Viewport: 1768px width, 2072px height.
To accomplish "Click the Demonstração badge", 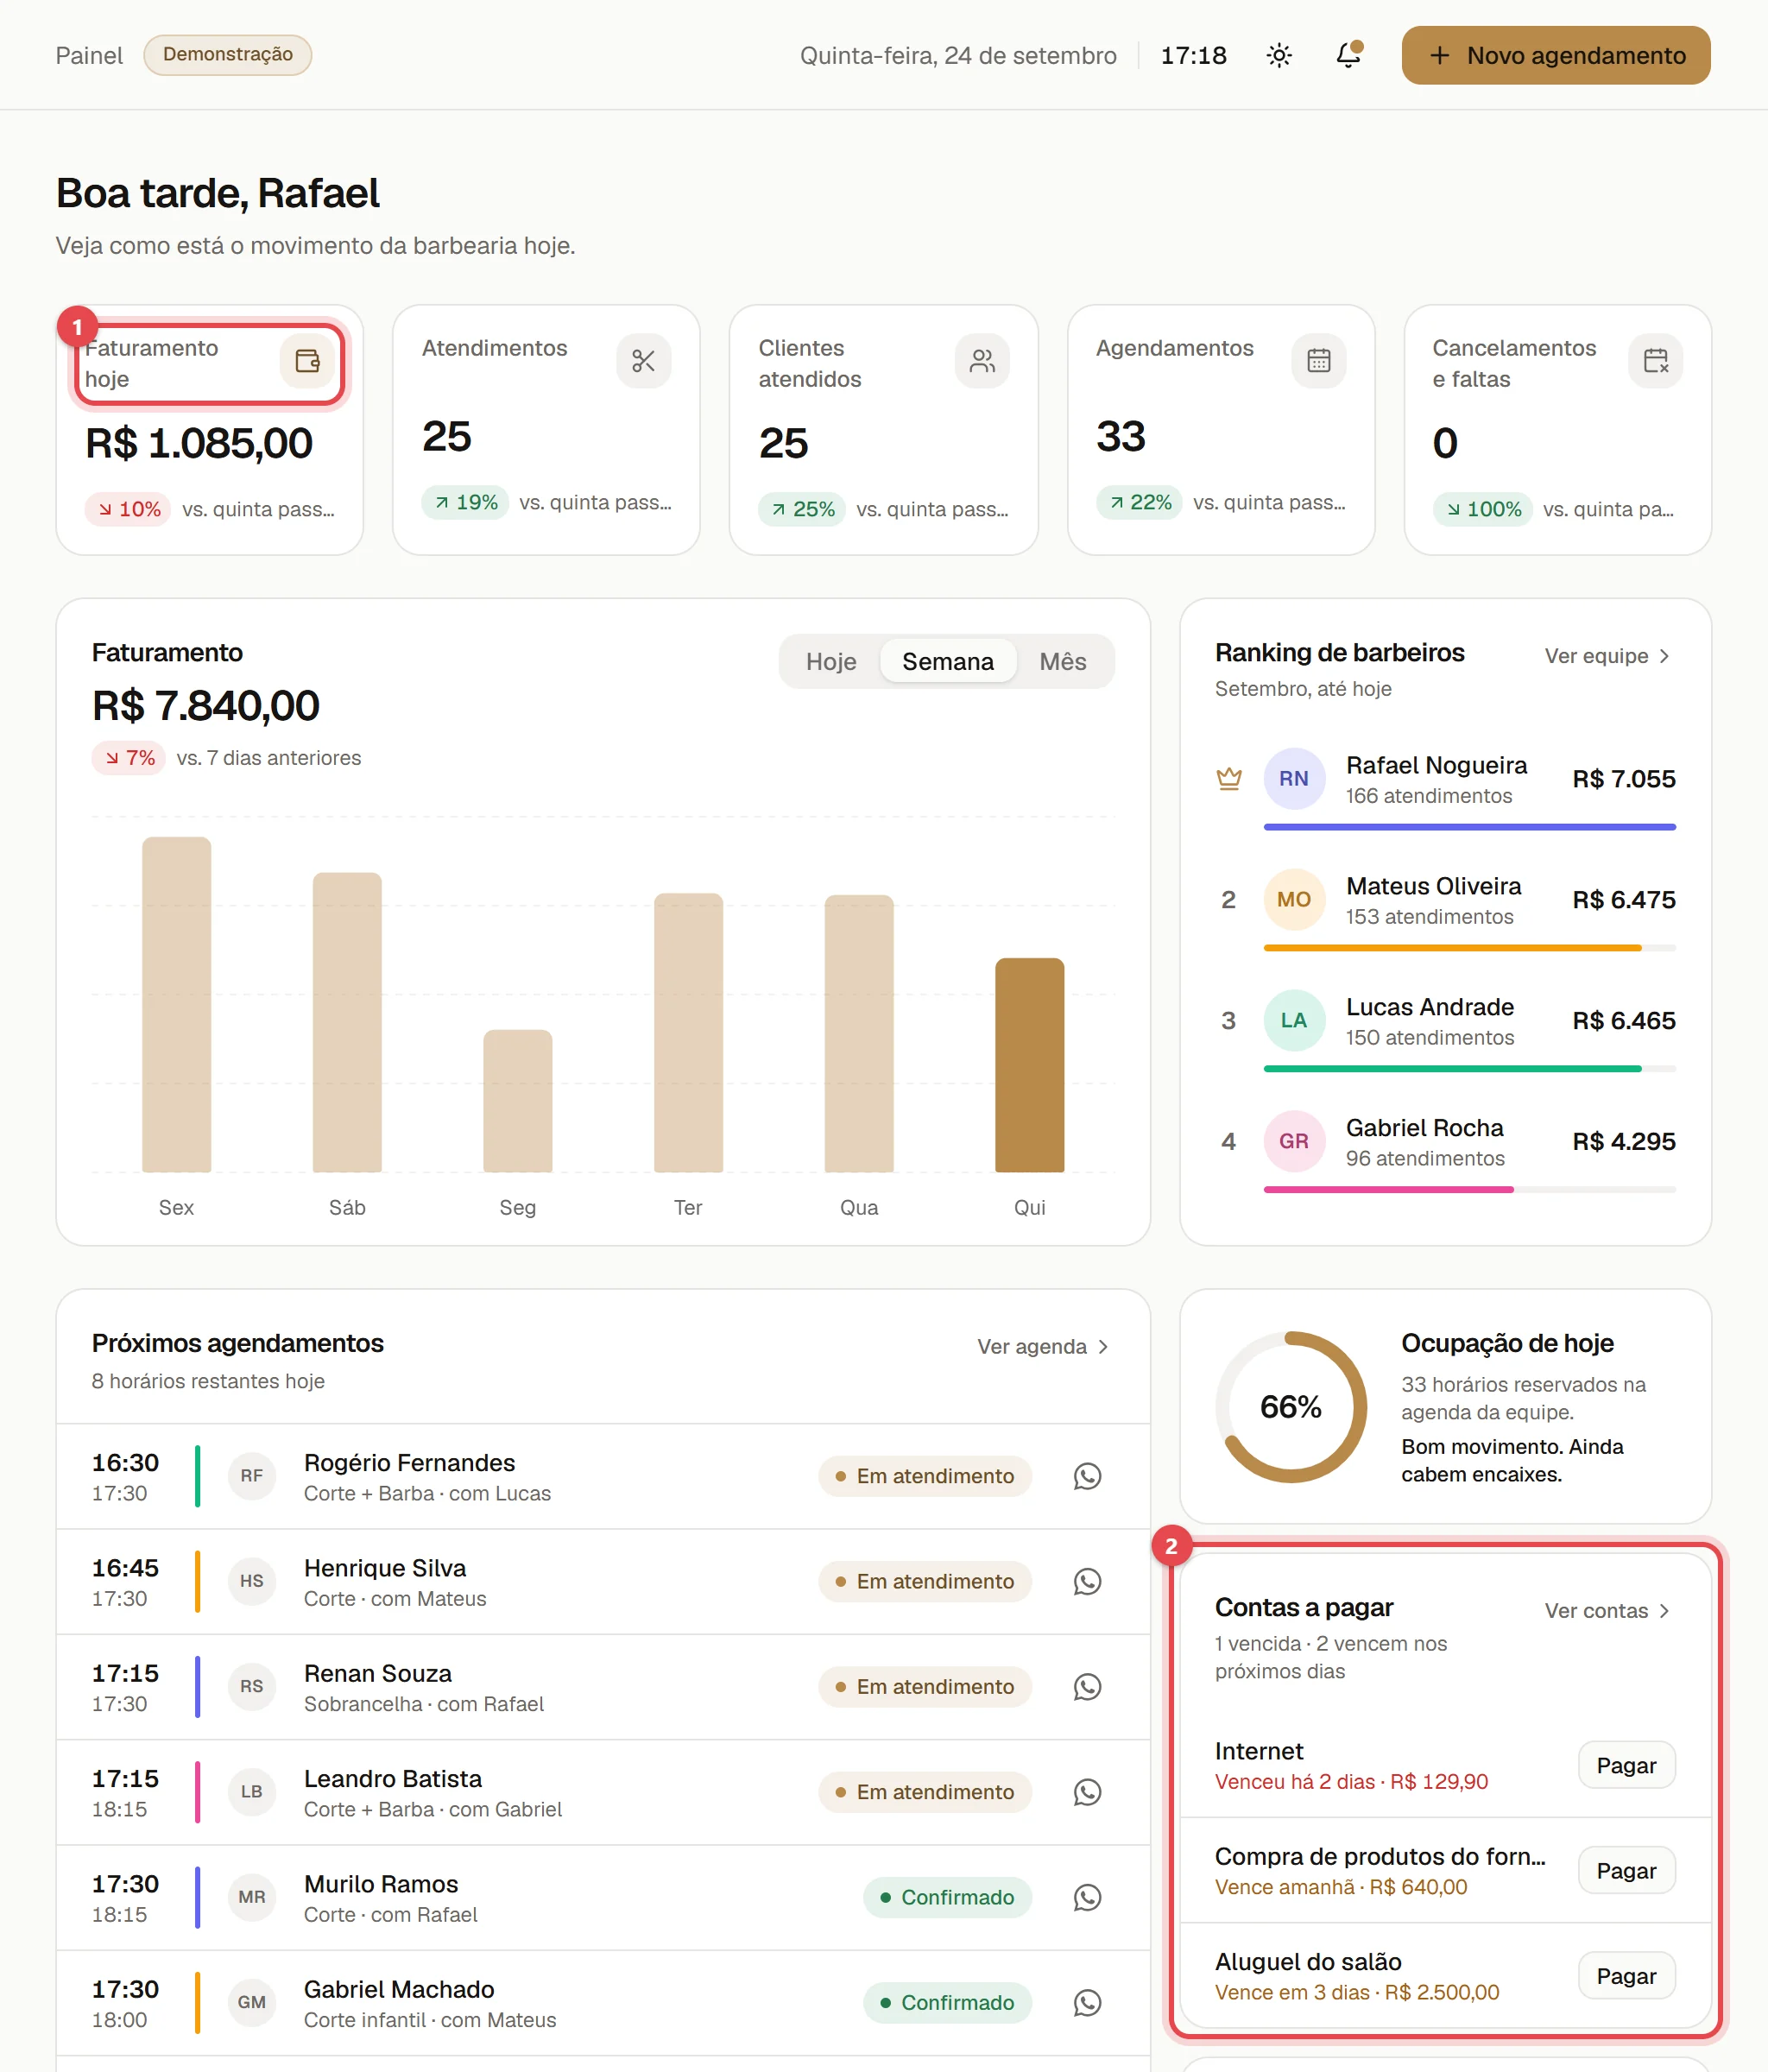I will (228, 55).
